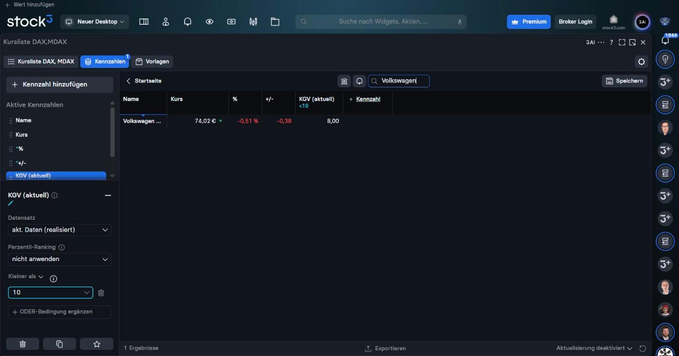Image resolution: width=679 pixels, height=356 pixels.
Task: Delete the Kleiner als 10 condition
Action: point(101,293)
